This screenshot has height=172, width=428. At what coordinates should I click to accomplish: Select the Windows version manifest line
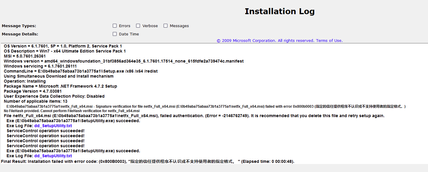124,61
